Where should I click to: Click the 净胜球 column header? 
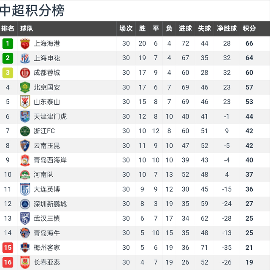coord(227,29)
